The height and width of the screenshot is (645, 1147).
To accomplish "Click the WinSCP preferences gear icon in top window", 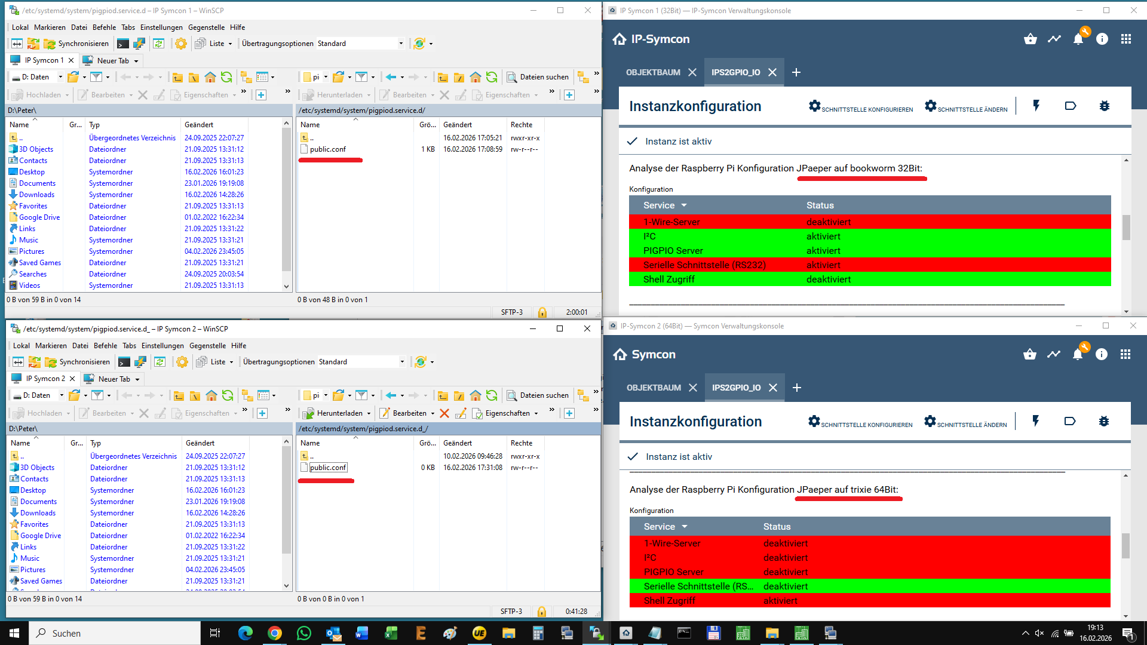I will point(181,44).
